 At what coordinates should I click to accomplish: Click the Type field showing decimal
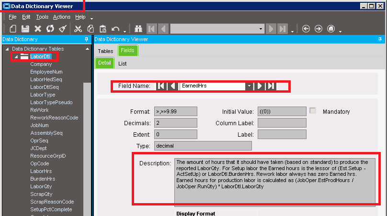[x=203, y=146]
